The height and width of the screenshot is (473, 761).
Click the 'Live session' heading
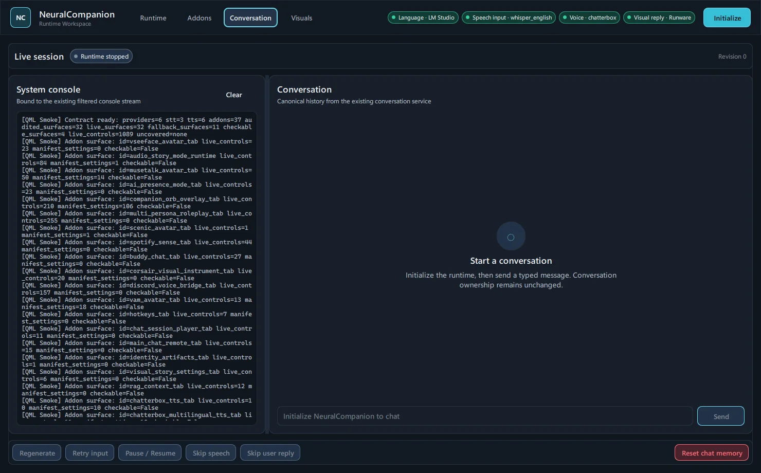coord(39,57)
